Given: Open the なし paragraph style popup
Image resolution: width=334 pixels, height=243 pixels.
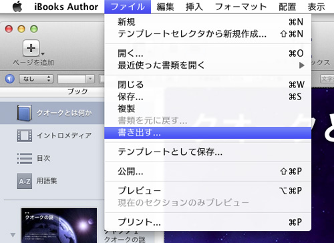Looking at the screenshot, I should [36, 79].
